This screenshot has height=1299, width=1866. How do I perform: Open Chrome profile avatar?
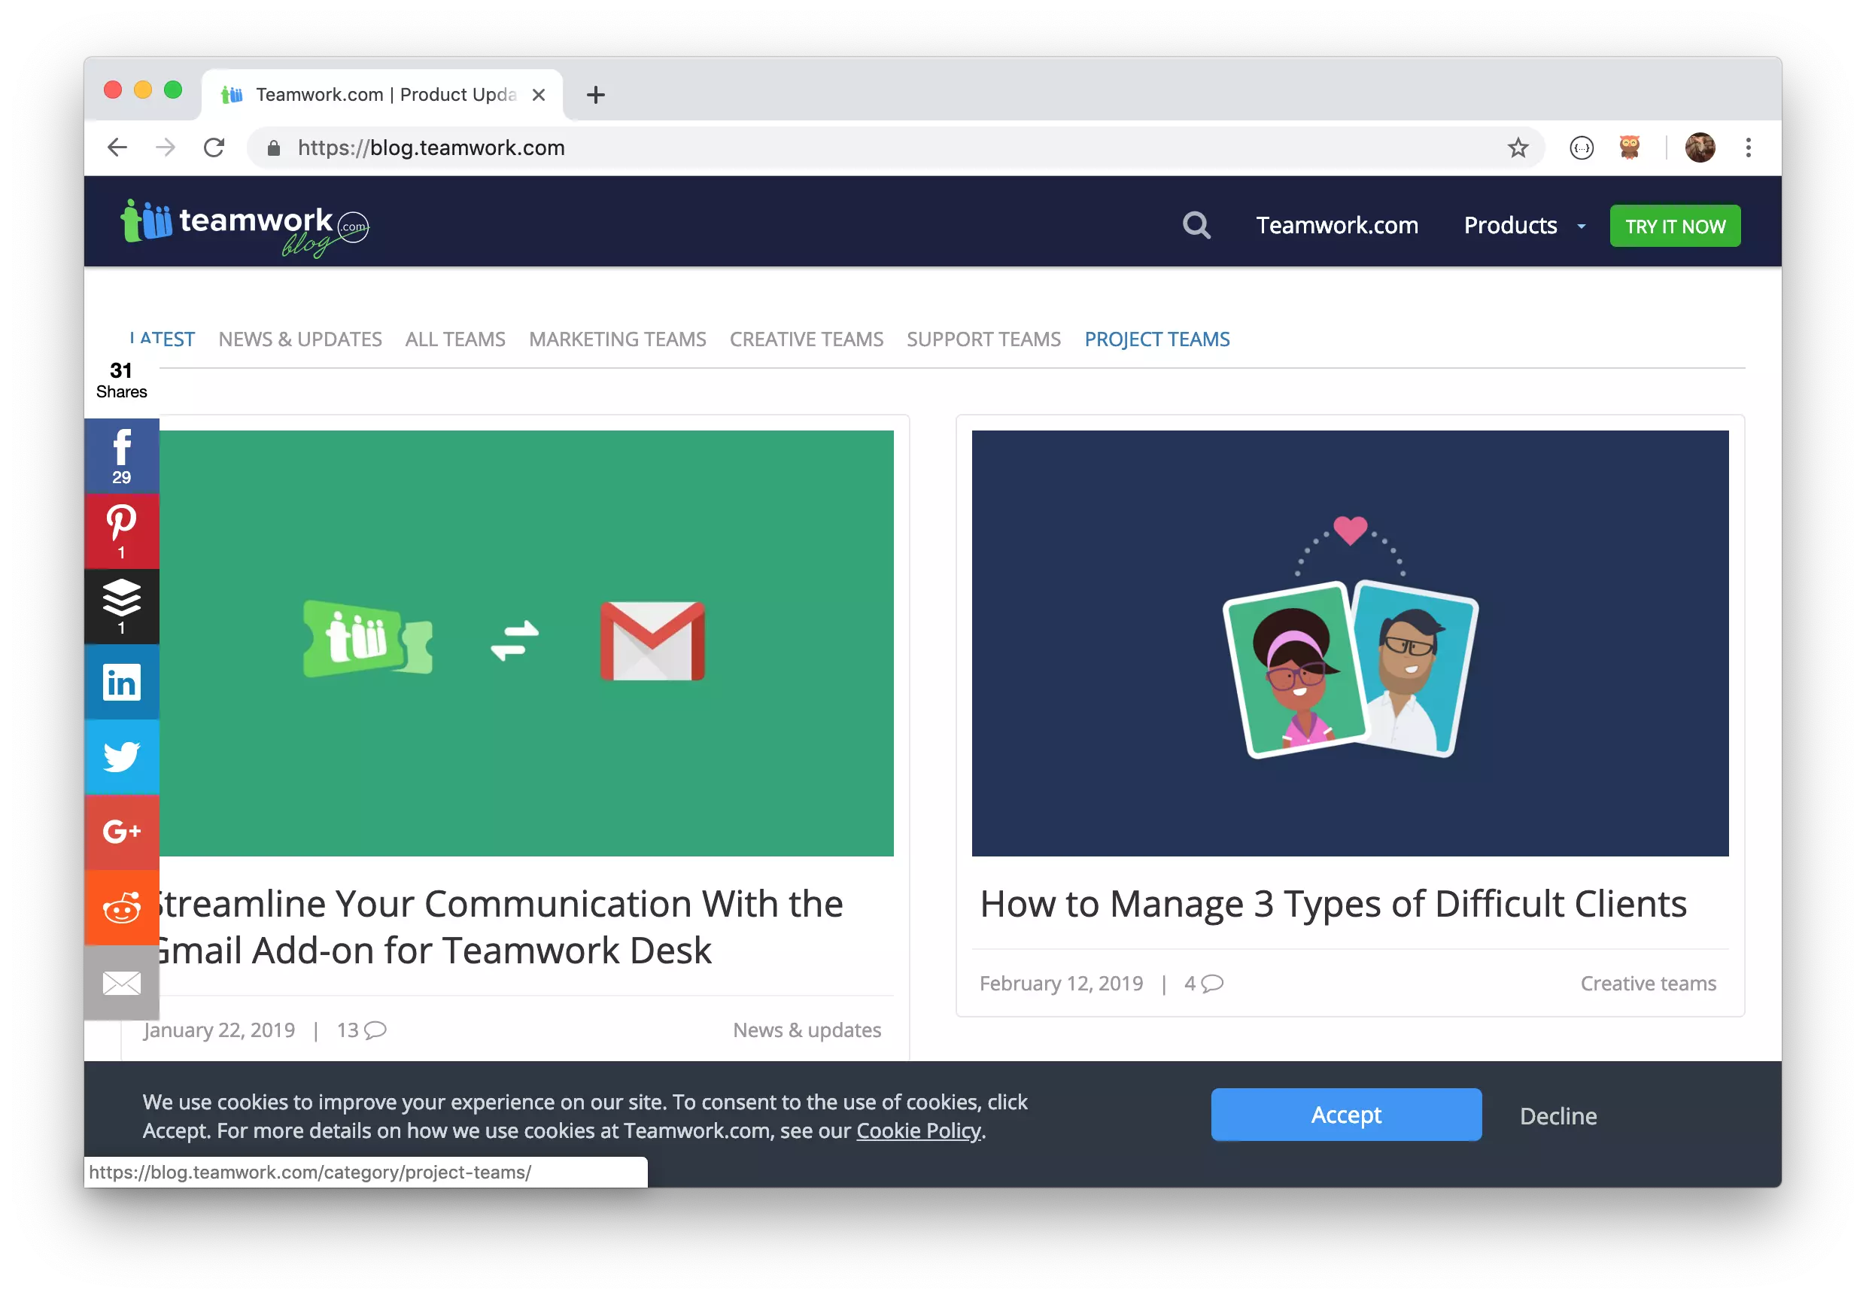[1700, 147]
